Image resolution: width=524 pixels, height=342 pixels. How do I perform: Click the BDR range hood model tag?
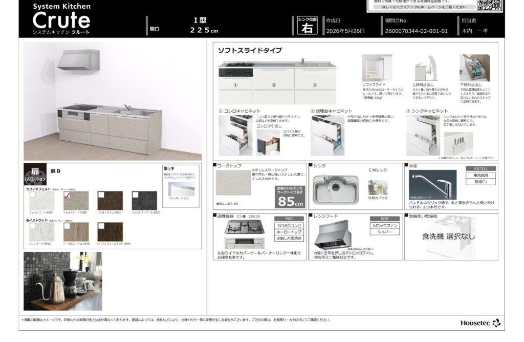pyautogui.click(x=385, y=219)
